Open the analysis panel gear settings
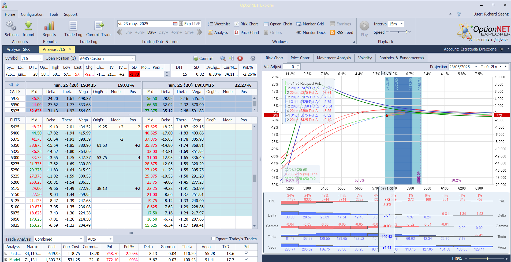 click(253, 58)
